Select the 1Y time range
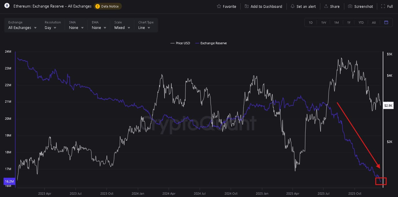Screen dimensions: 398x197 click(x=349, y=23)
